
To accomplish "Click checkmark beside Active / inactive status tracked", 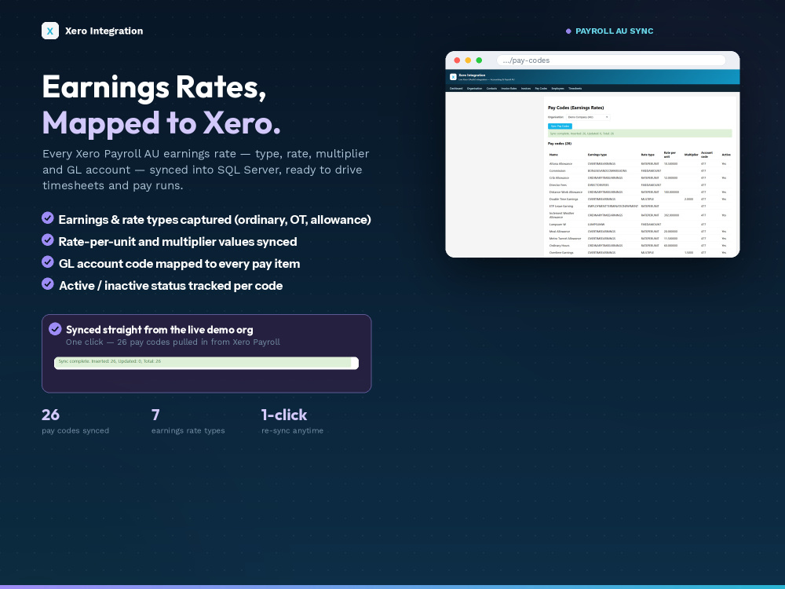I will click(x=48, y=284).
